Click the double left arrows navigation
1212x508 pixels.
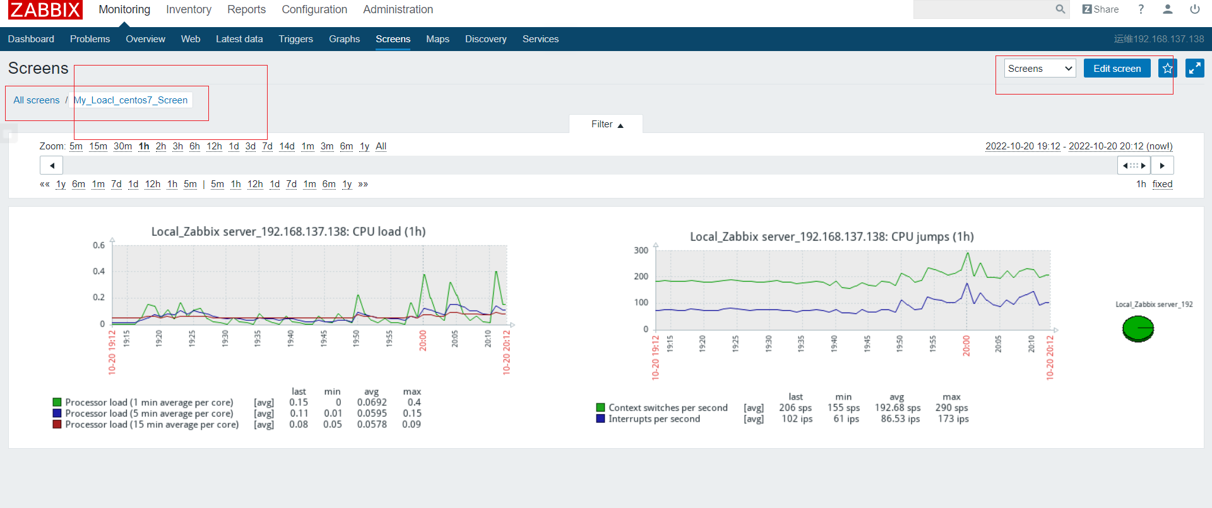point(44,184)
